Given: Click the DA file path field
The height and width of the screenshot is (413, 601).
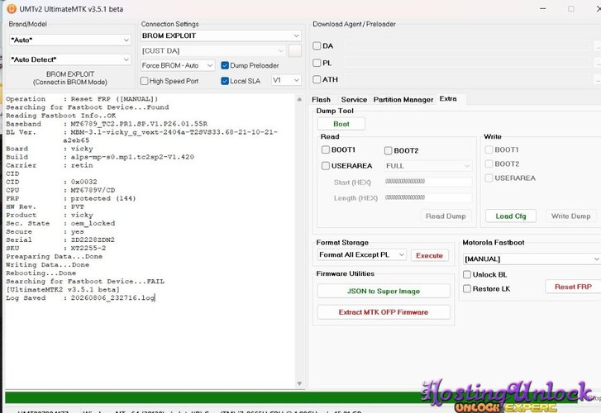Looking at the screenshot, I should click(x=467, y=46).
